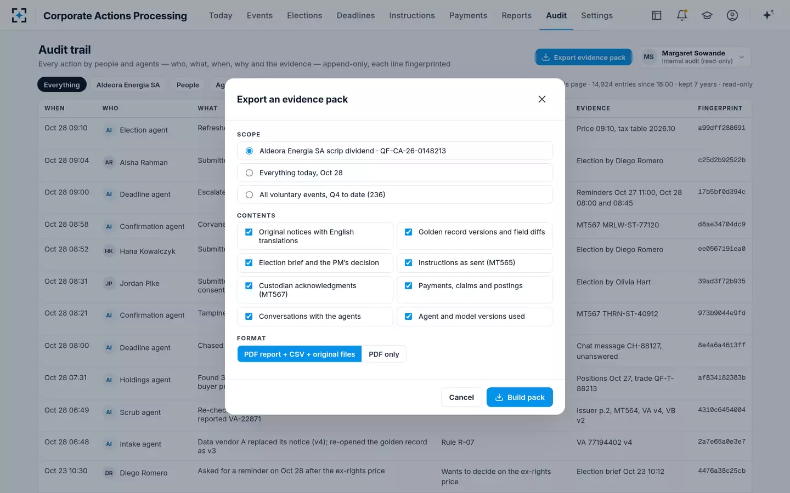Click the Corporate Actions Processing logo icon
This screenshot has width=790, height=493.
[19, 15]
